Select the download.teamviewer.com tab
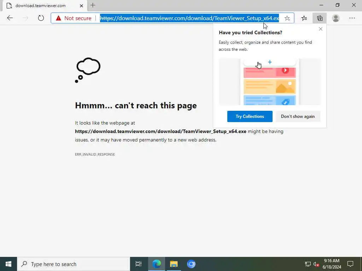Image resolution: width=362 pixels, height=271 pixels. [45, 6]
